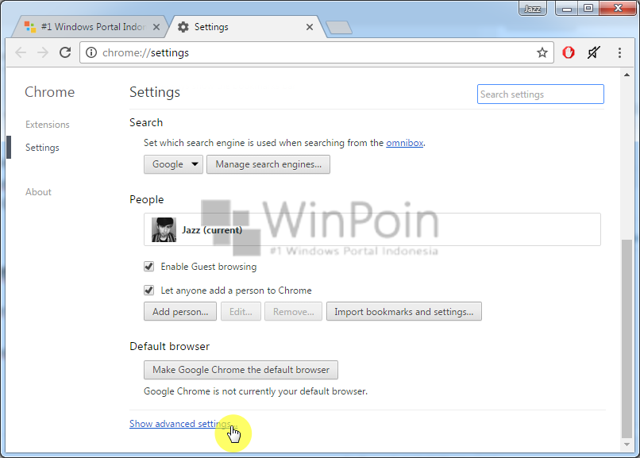Click the crossed-out extension icon in toolbar
Viewport: 640px width, 458px height.
[x=594, y=52]
